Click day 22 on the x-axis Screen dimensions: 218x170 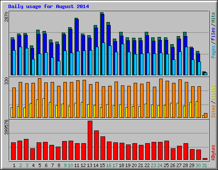point(147,165)
